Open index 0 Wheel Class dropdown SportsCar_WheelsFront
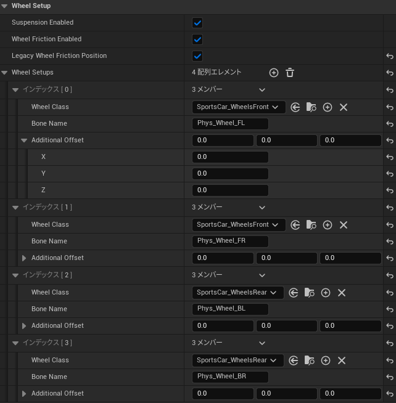The image size is (396, 403). tap(238, 107)
